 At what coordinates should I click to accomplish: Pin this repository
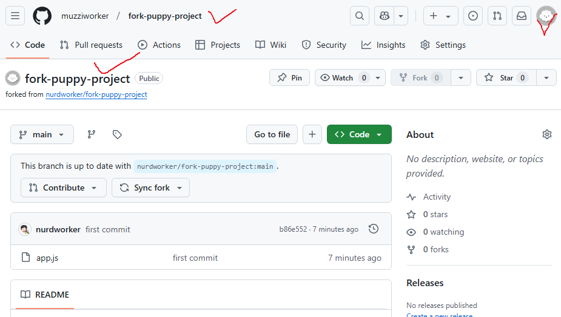pyautogui.click(x=289, y=77)
